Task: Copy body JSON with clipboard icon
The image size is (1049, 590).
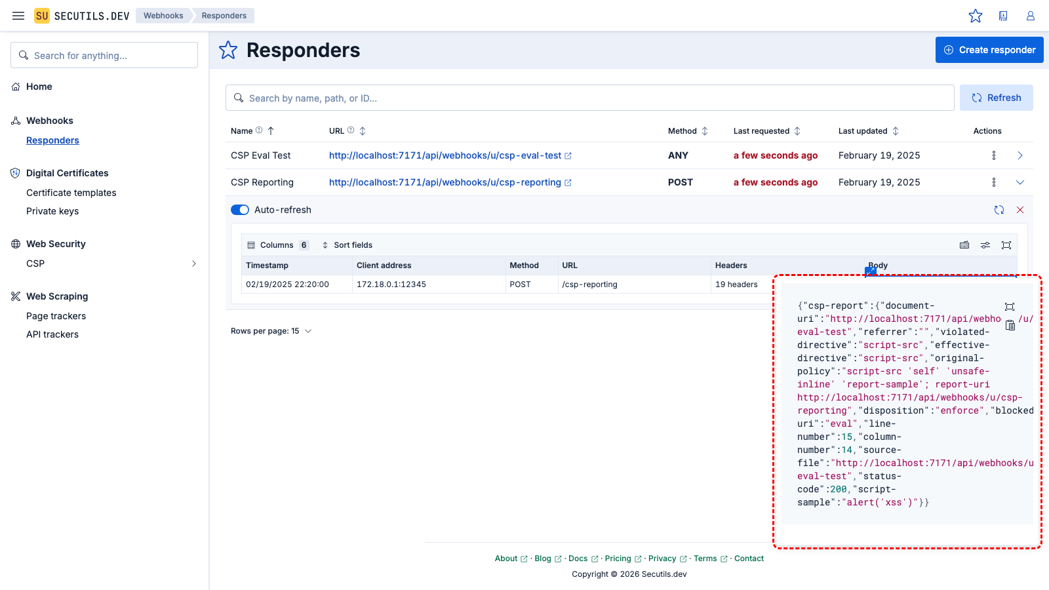Action: pyautogui.click(x=1010, y=325)
